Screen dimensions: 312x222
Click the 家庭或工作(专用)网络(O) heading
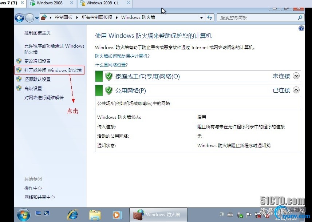pos(147,76)
